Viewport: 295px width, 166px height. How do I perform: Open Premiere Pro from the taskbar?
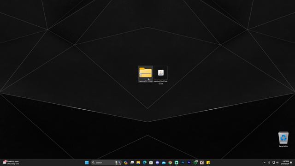pos(189,163)
